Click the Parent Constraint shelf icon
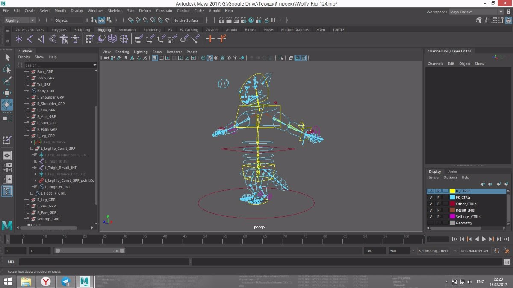Image resolution: width=513 pixels, height=288 pixels. point(139,39)
